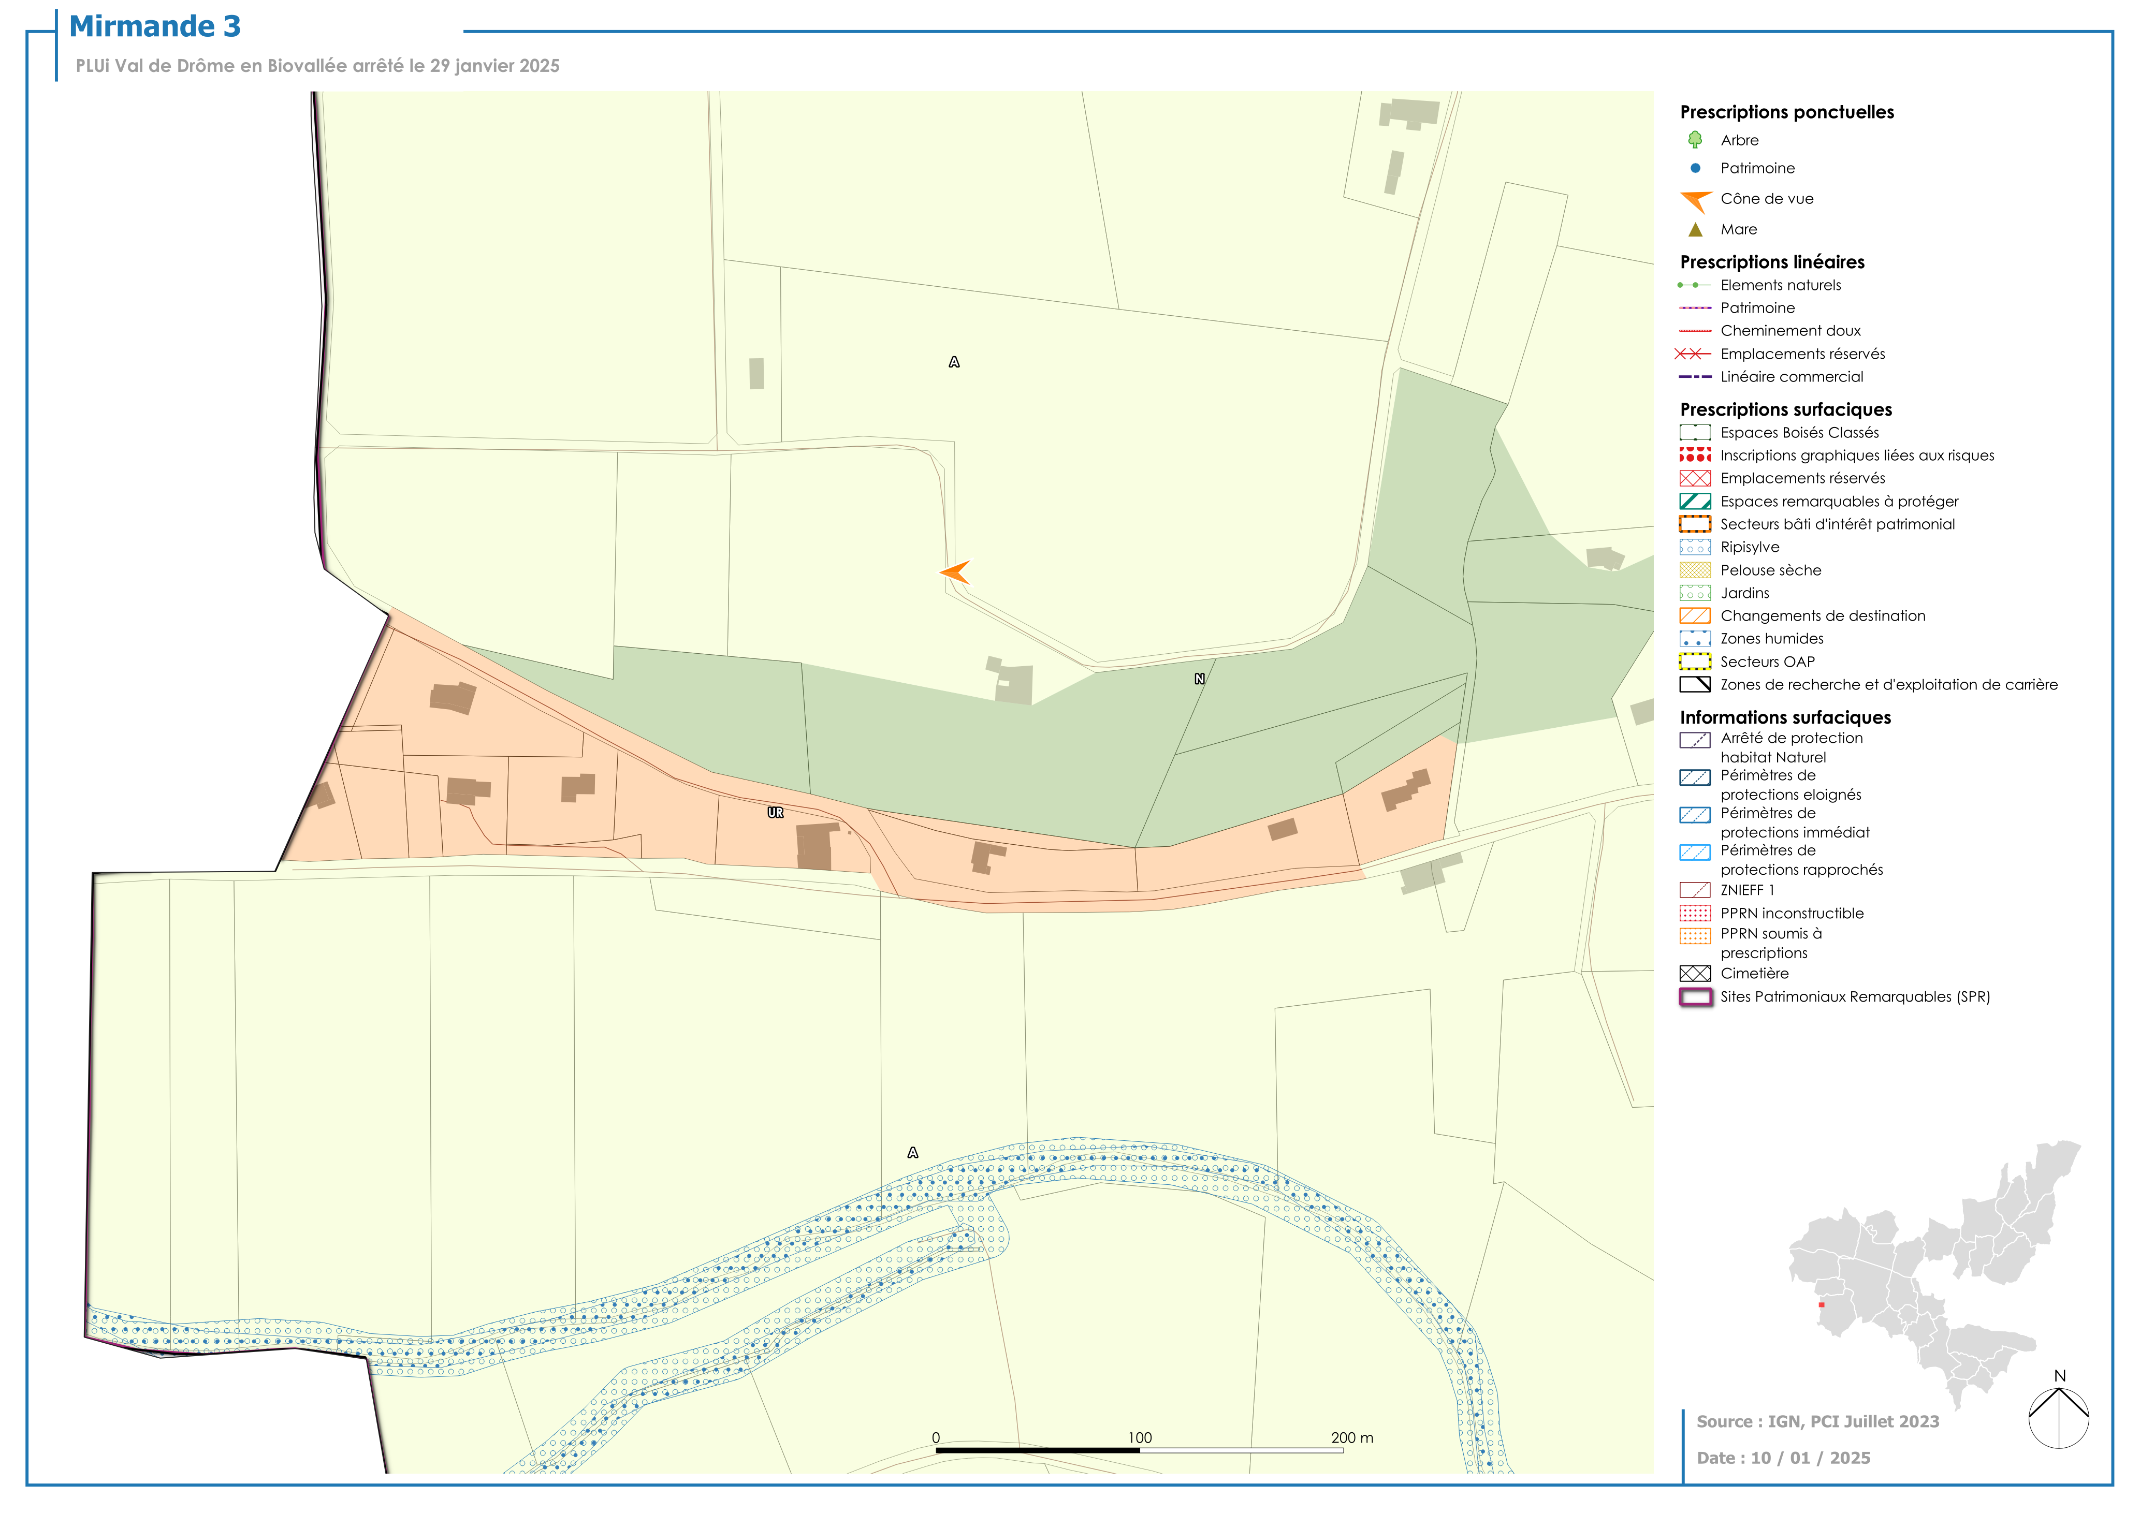Image resolution: width=2140 pixels, height=1513 pixels.
Task: Click the Emplacements réservés red cross line symbol
Action: (x=1694, y=354)
